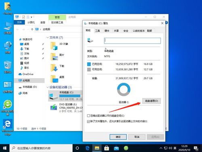Open Microsoft Store taskbar icon
Viewport: 202px width, 152px height.
coord(107,148)
